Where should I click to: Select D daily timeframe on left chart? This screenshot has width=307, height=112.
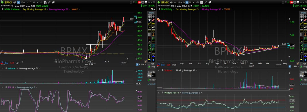[x=30, y=2]
